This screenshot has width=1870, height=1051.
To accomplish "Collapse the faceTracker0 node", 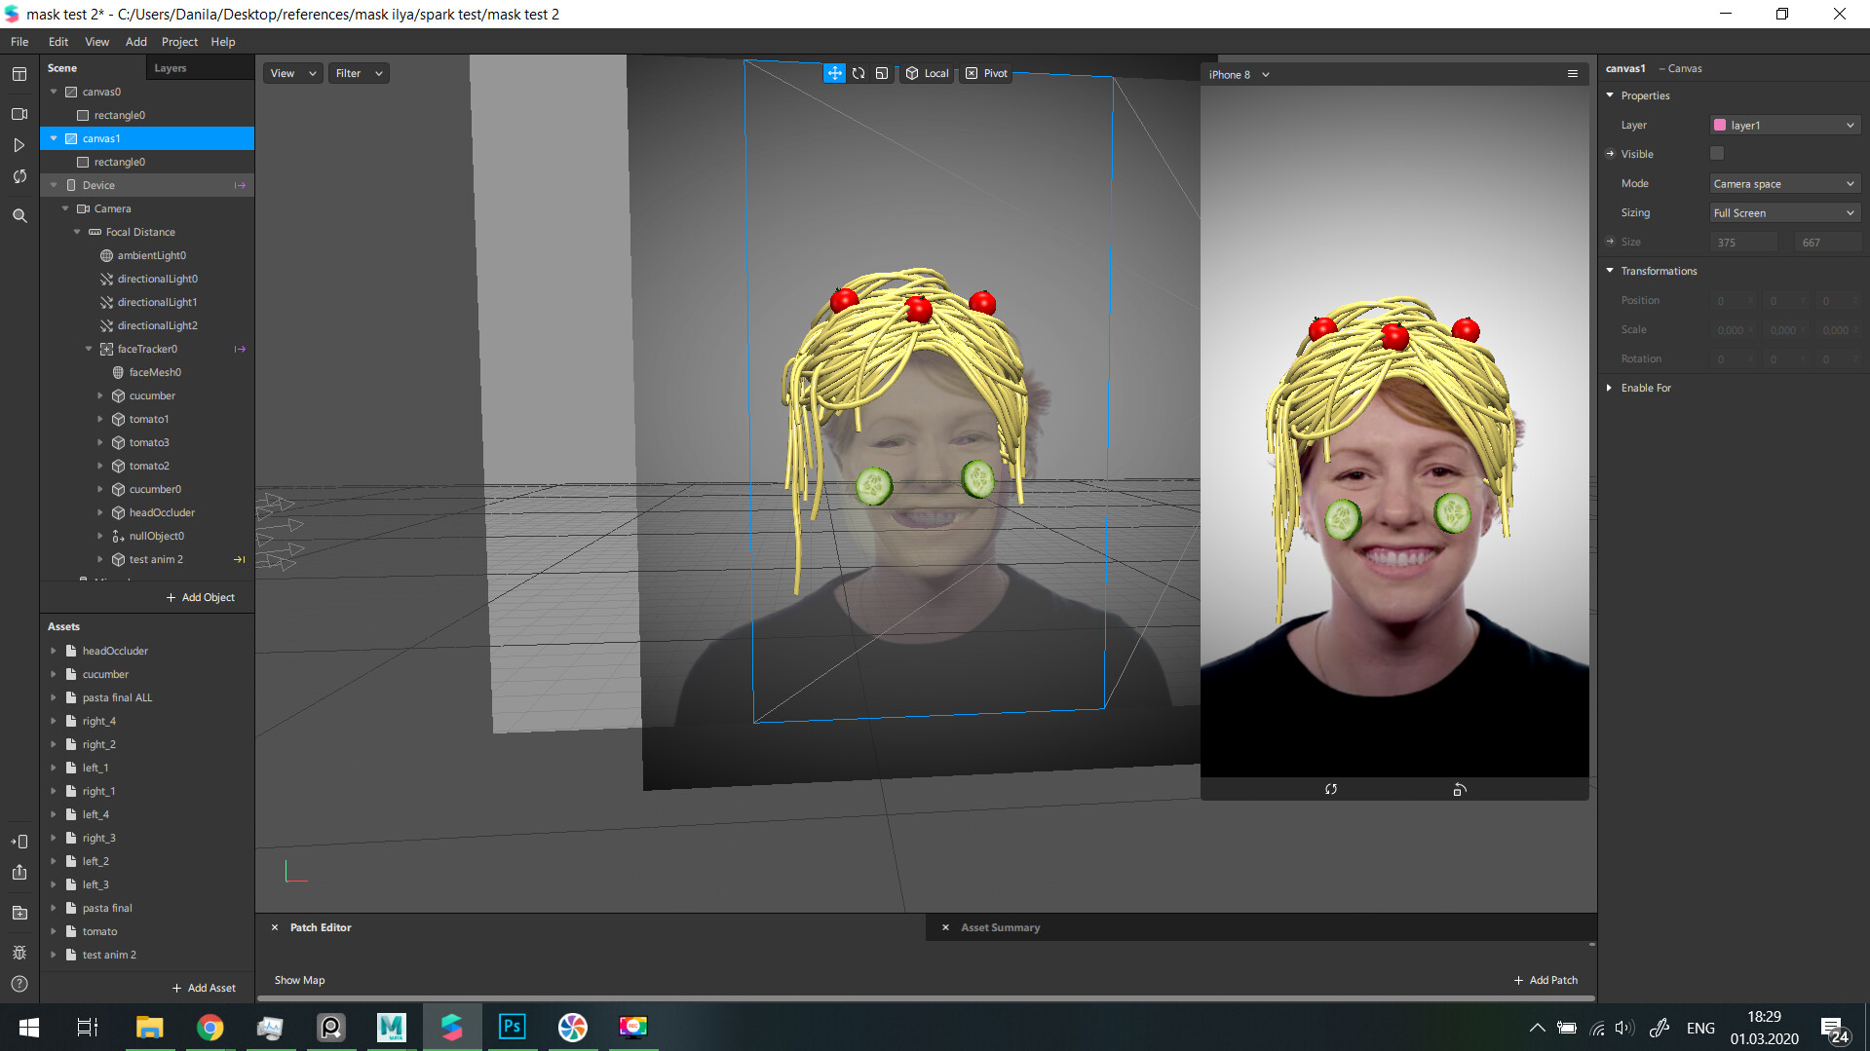I will [89, 349].
